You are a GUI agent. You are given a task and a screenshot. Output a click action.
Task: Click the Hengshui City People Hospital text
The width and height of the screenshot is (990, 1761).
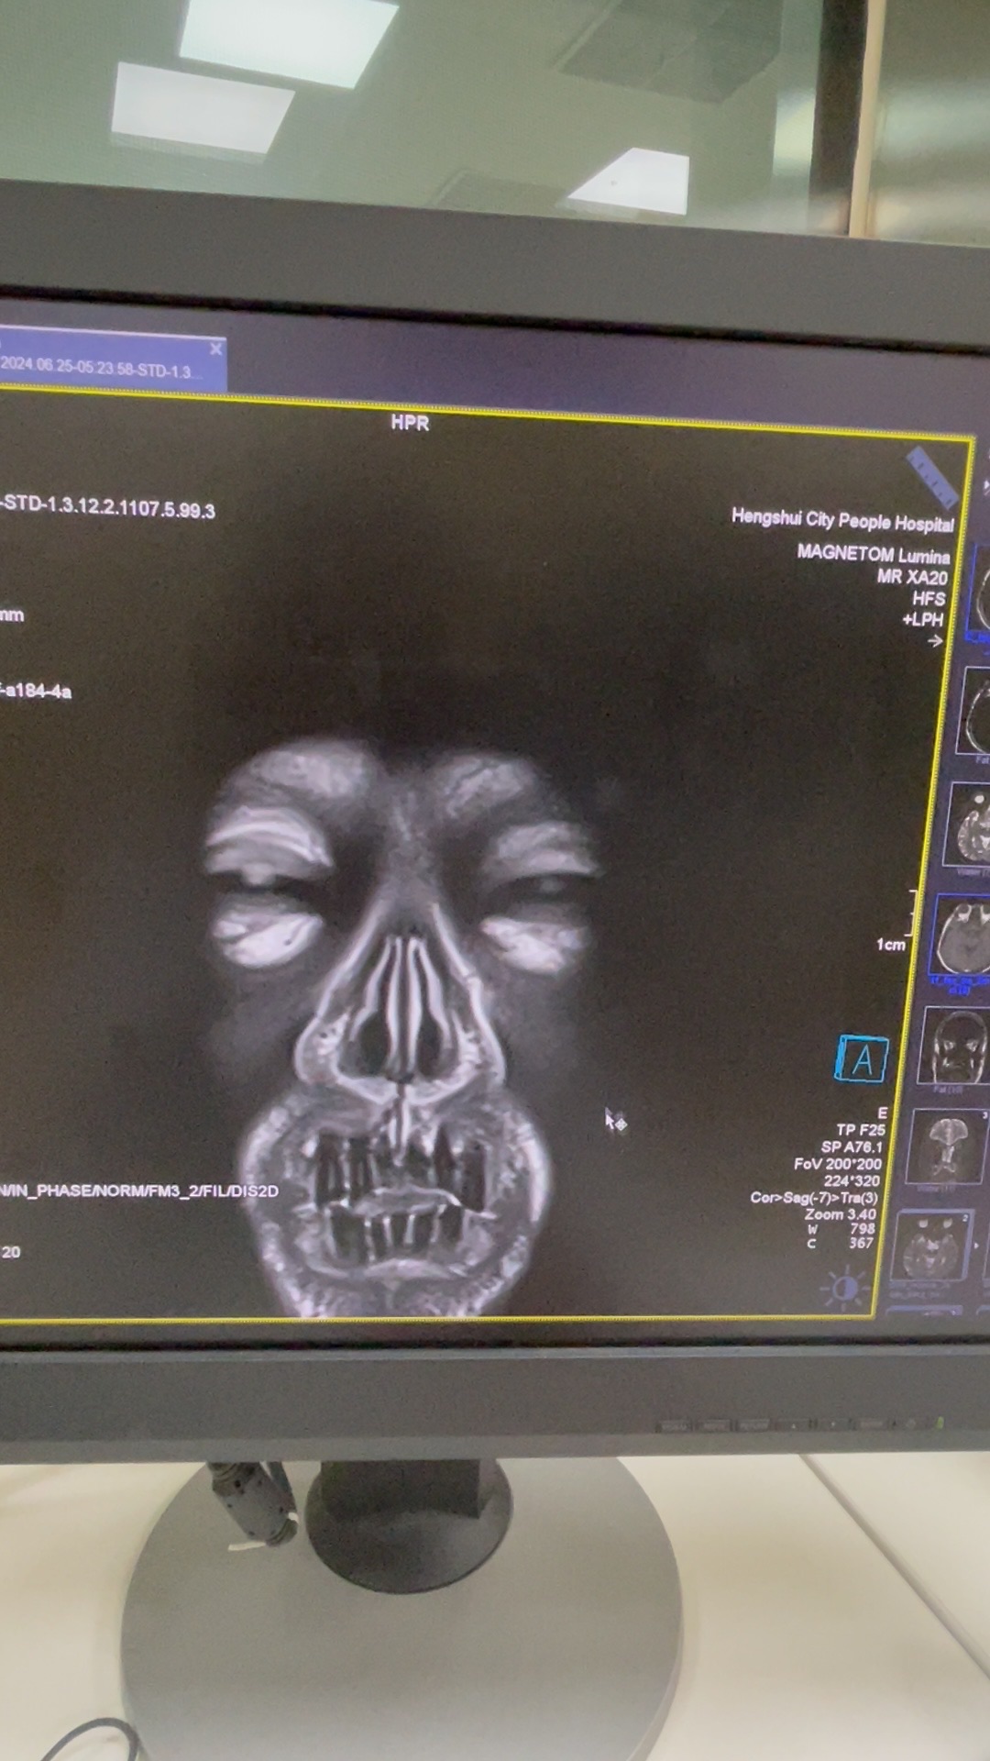(842, 520)
